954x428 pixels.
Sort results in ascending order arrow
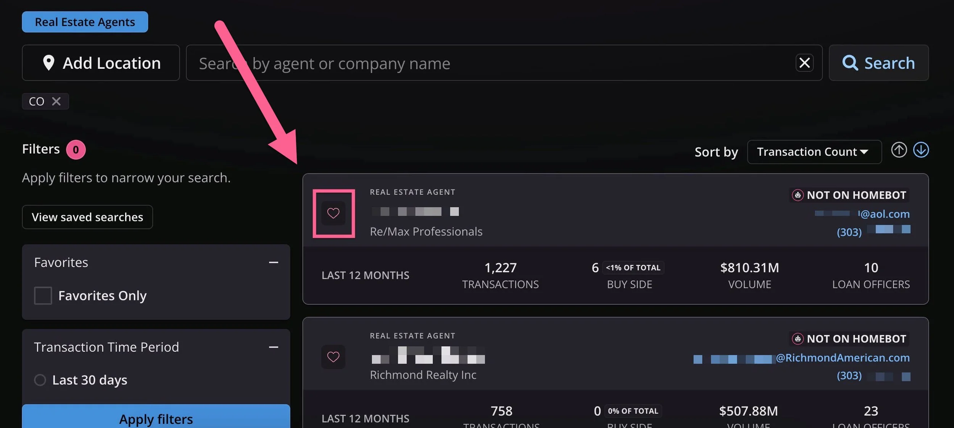click(x=899, y=150)
